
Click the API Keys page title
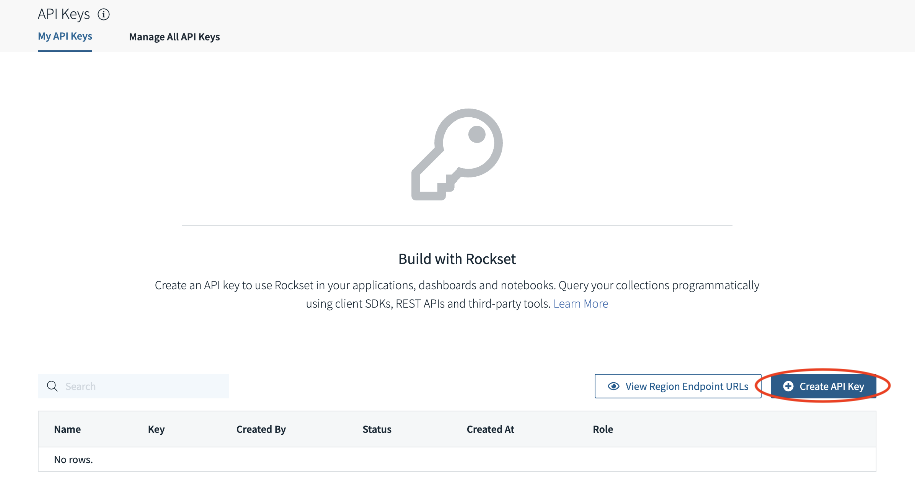pos(64,15)
